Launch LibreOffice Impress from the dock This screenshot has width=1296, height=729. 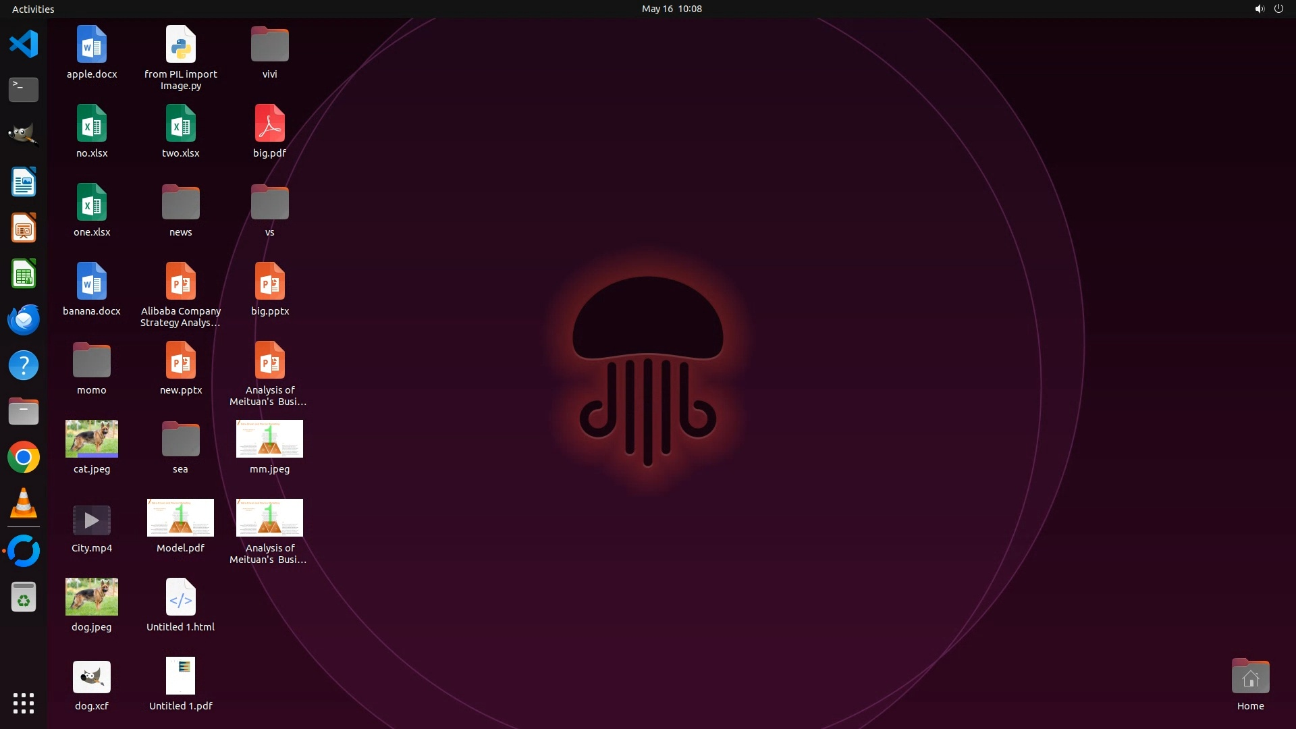pyautogui.click(x=24, y=228)
